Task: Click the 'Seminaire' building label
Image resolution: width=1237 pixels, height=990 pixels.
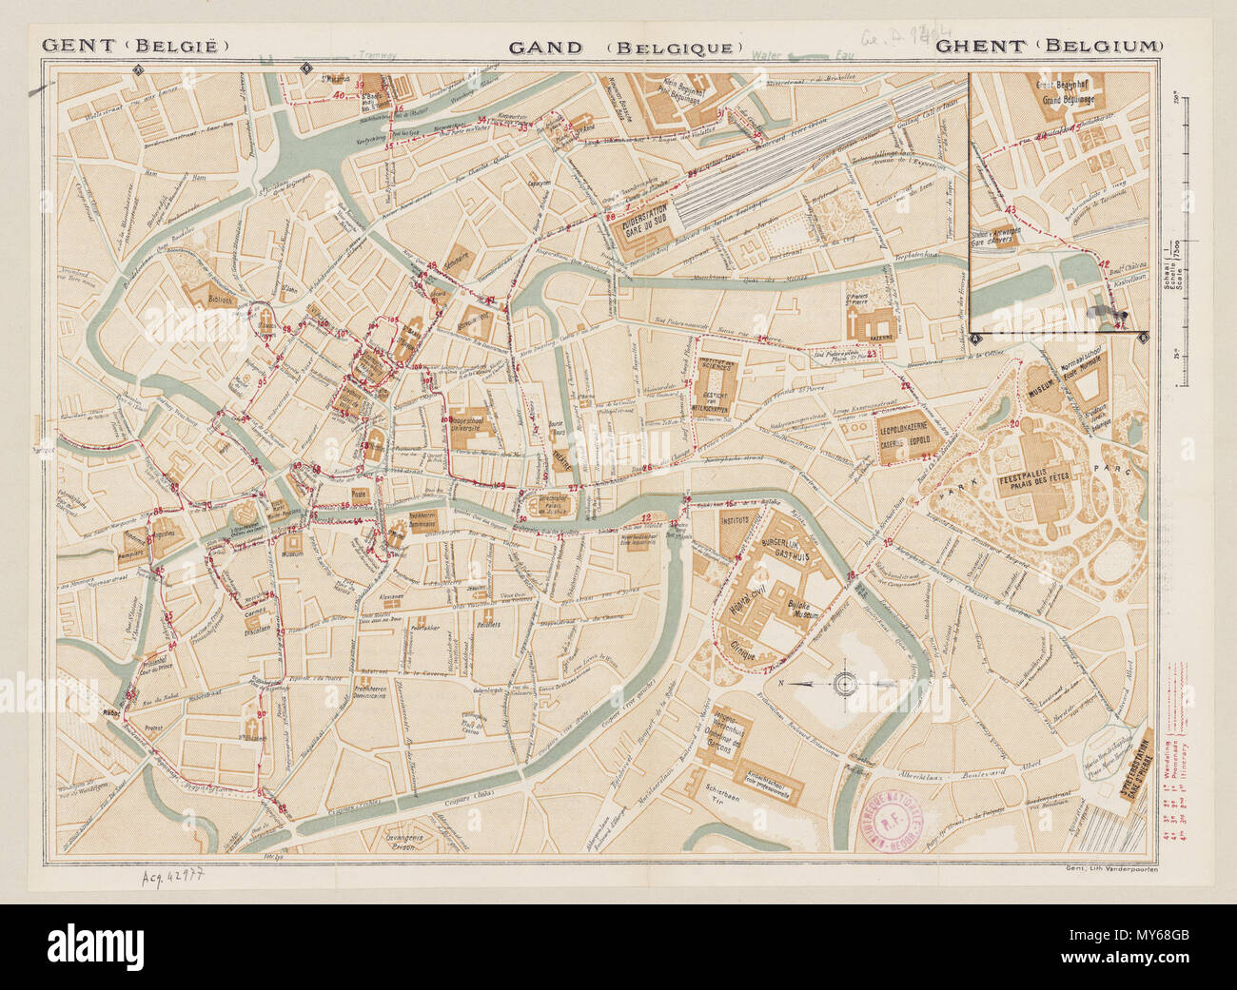Action: [x=456, y=262]
